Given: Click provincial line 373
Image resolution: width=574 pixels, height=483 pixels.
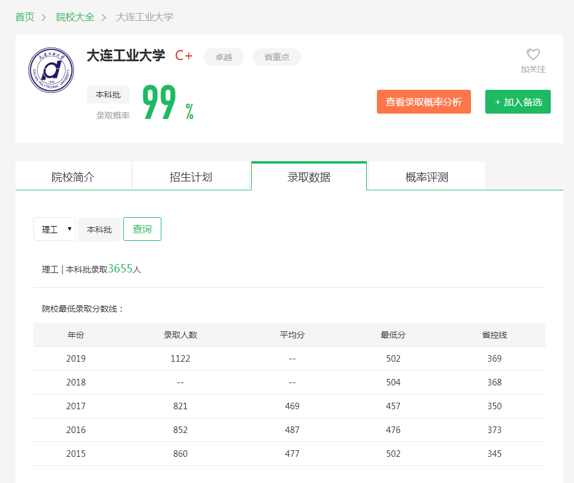Looking at the screenshot, I should pyautogui.click(x=495, y=430).
